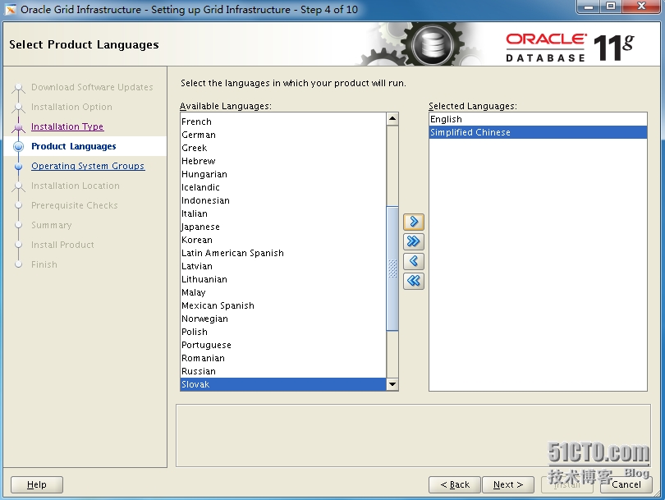
Task: Click the Help button
Action: [37, 484]
